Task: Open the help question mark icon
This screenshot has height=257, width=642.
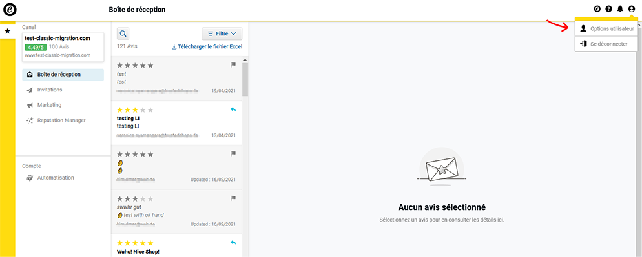Action: (x=608, y=9)
